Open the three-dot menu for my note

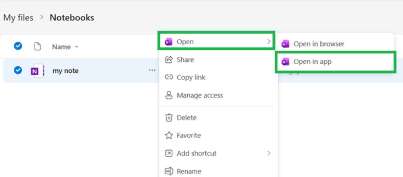coord(152,70)
